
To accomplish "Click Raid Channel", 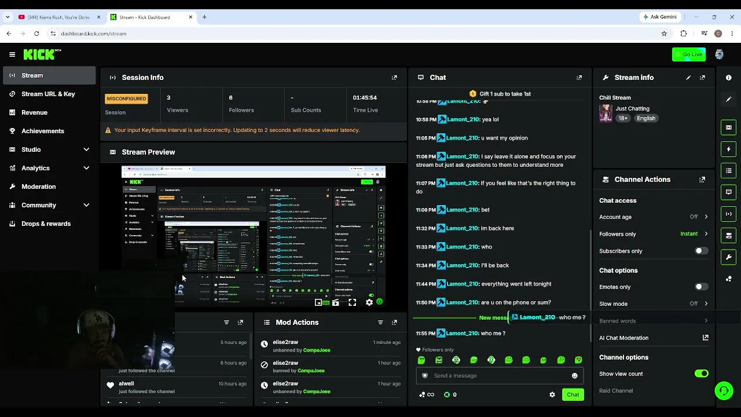I will (616, 391).
